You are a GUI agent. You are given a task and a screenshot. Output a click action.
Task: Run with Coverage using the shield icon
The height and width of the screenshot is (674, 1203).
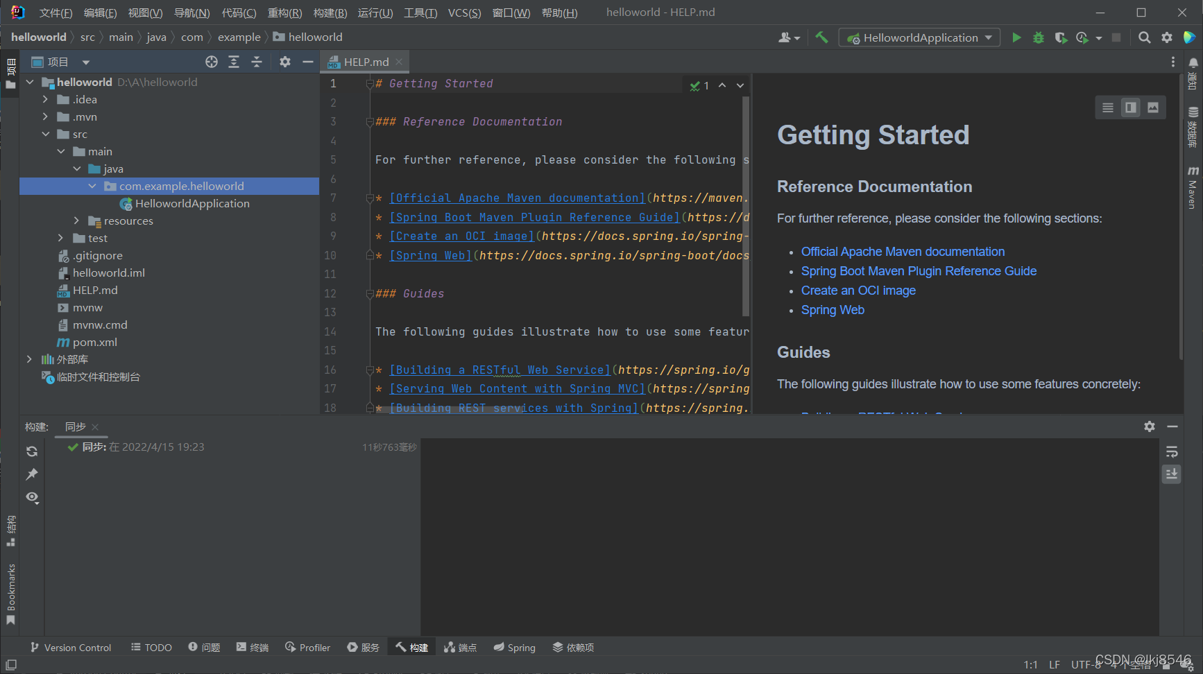(x=1061, y=37)
